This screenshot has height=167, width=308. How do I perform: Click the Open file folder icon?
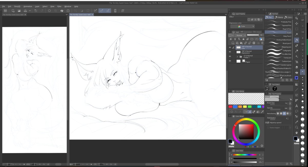tap(19, 11)
